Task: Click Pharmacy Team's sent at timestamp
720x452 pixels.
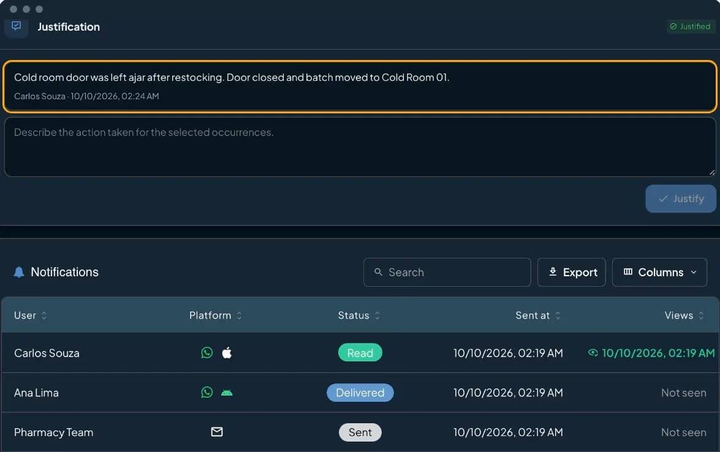Action: 508,432
